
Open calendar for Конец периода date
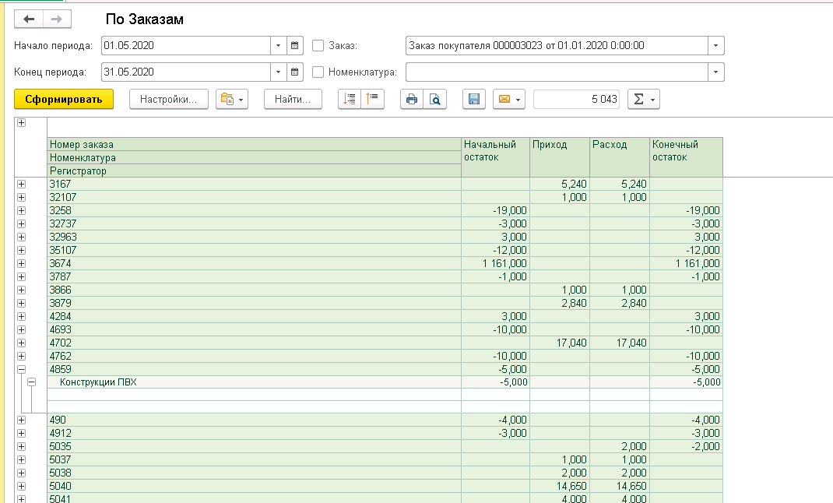[x=294, y=72]
